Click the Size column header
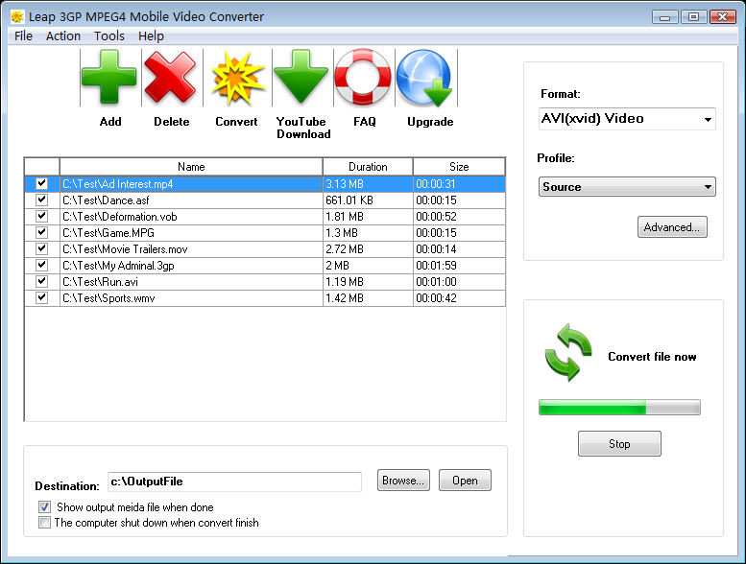The image size is (746, 564). click(459, 167)
